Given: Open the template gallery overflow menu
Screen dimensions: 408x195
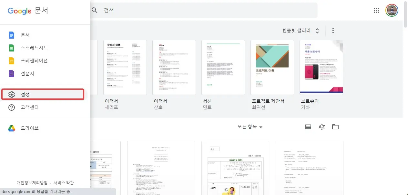Looking at the screenshot, I should tap(333, 30).
